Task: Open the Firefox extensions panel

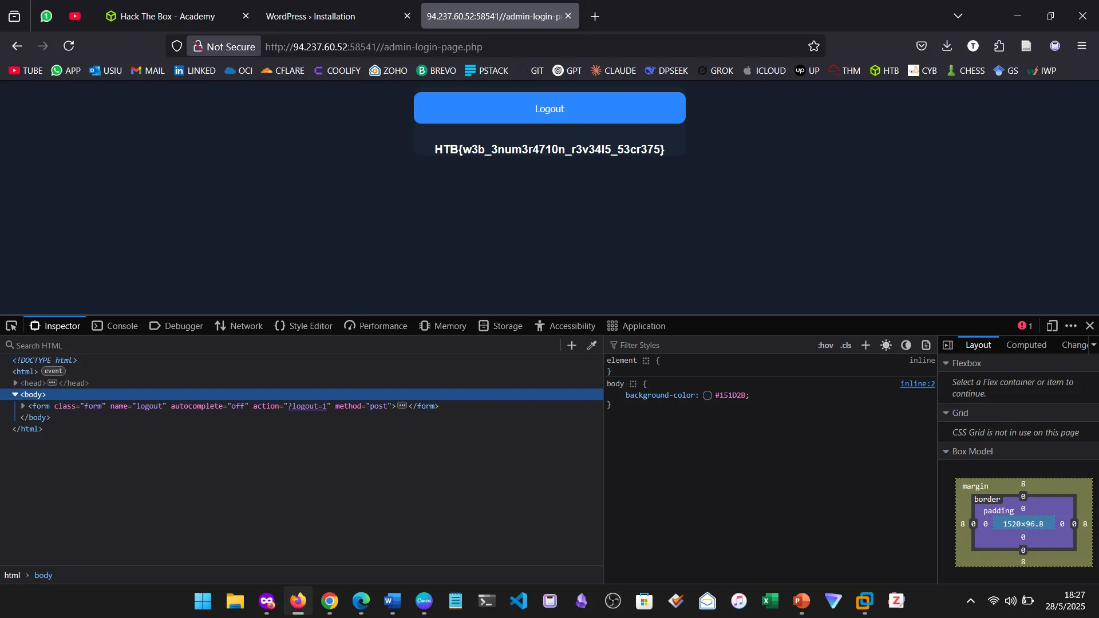Action: pyautogui.click(x=999, y=46)
